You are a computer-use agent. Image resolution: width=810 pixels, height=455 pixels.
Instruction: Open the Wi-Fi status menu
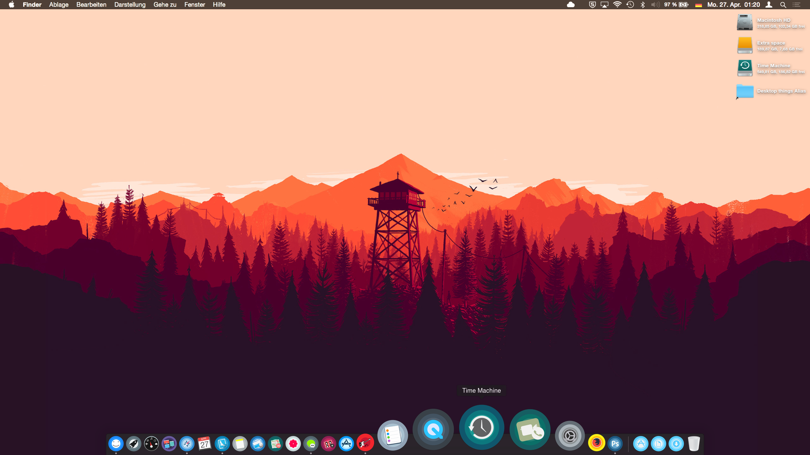tap(617, 5)
